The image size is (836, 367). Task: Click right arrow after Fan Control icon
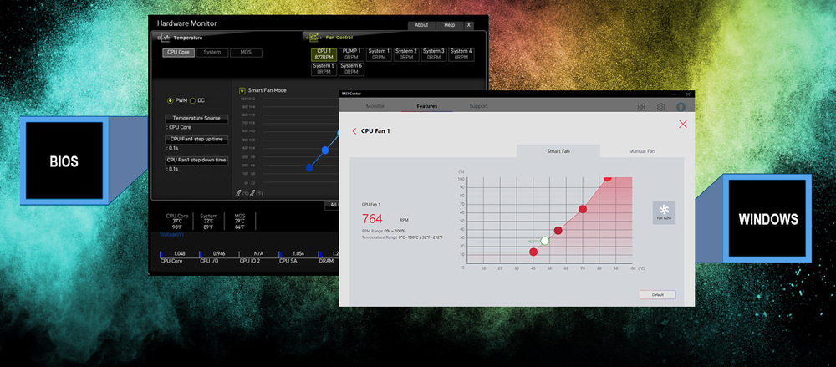coord(321,38)
